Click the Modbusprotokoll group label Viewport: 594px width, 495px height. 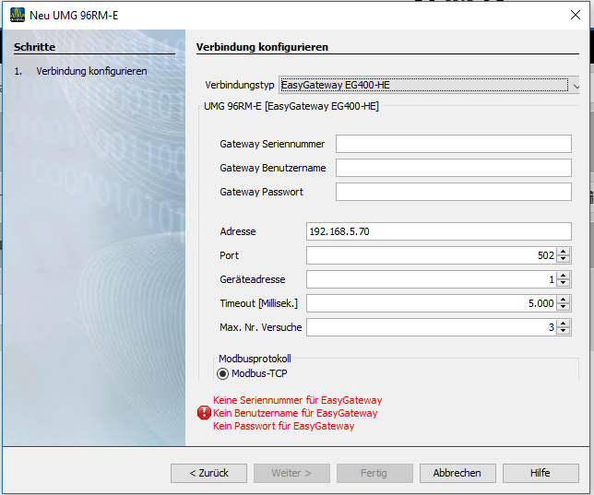255,359
